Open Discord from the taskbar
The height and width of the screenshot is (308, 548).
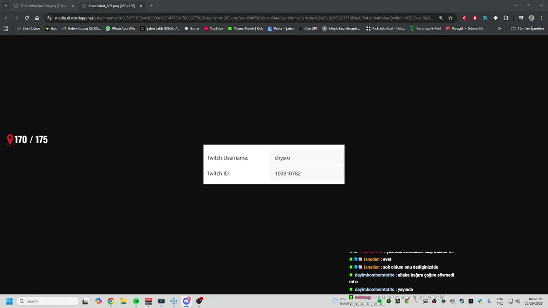[x=187, y=301]
